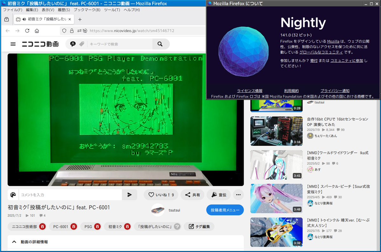Viewport: 381px width, 252px height.
Task: Open 表示(V) menu
Action: coord(48,10)
